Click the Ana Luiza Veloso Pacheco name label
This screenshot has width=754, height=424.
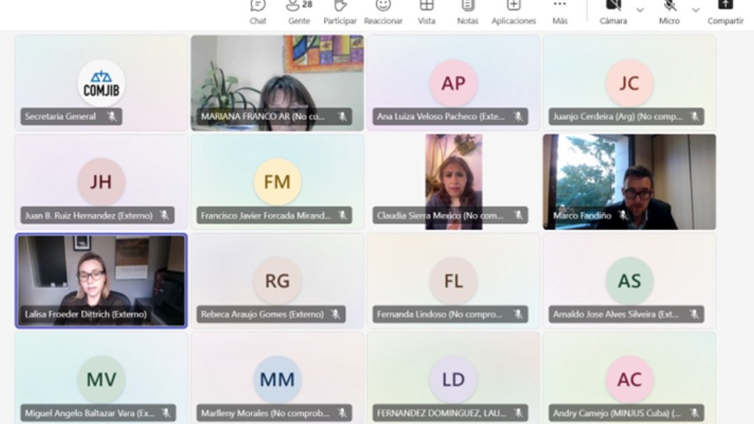click(450, 116)
